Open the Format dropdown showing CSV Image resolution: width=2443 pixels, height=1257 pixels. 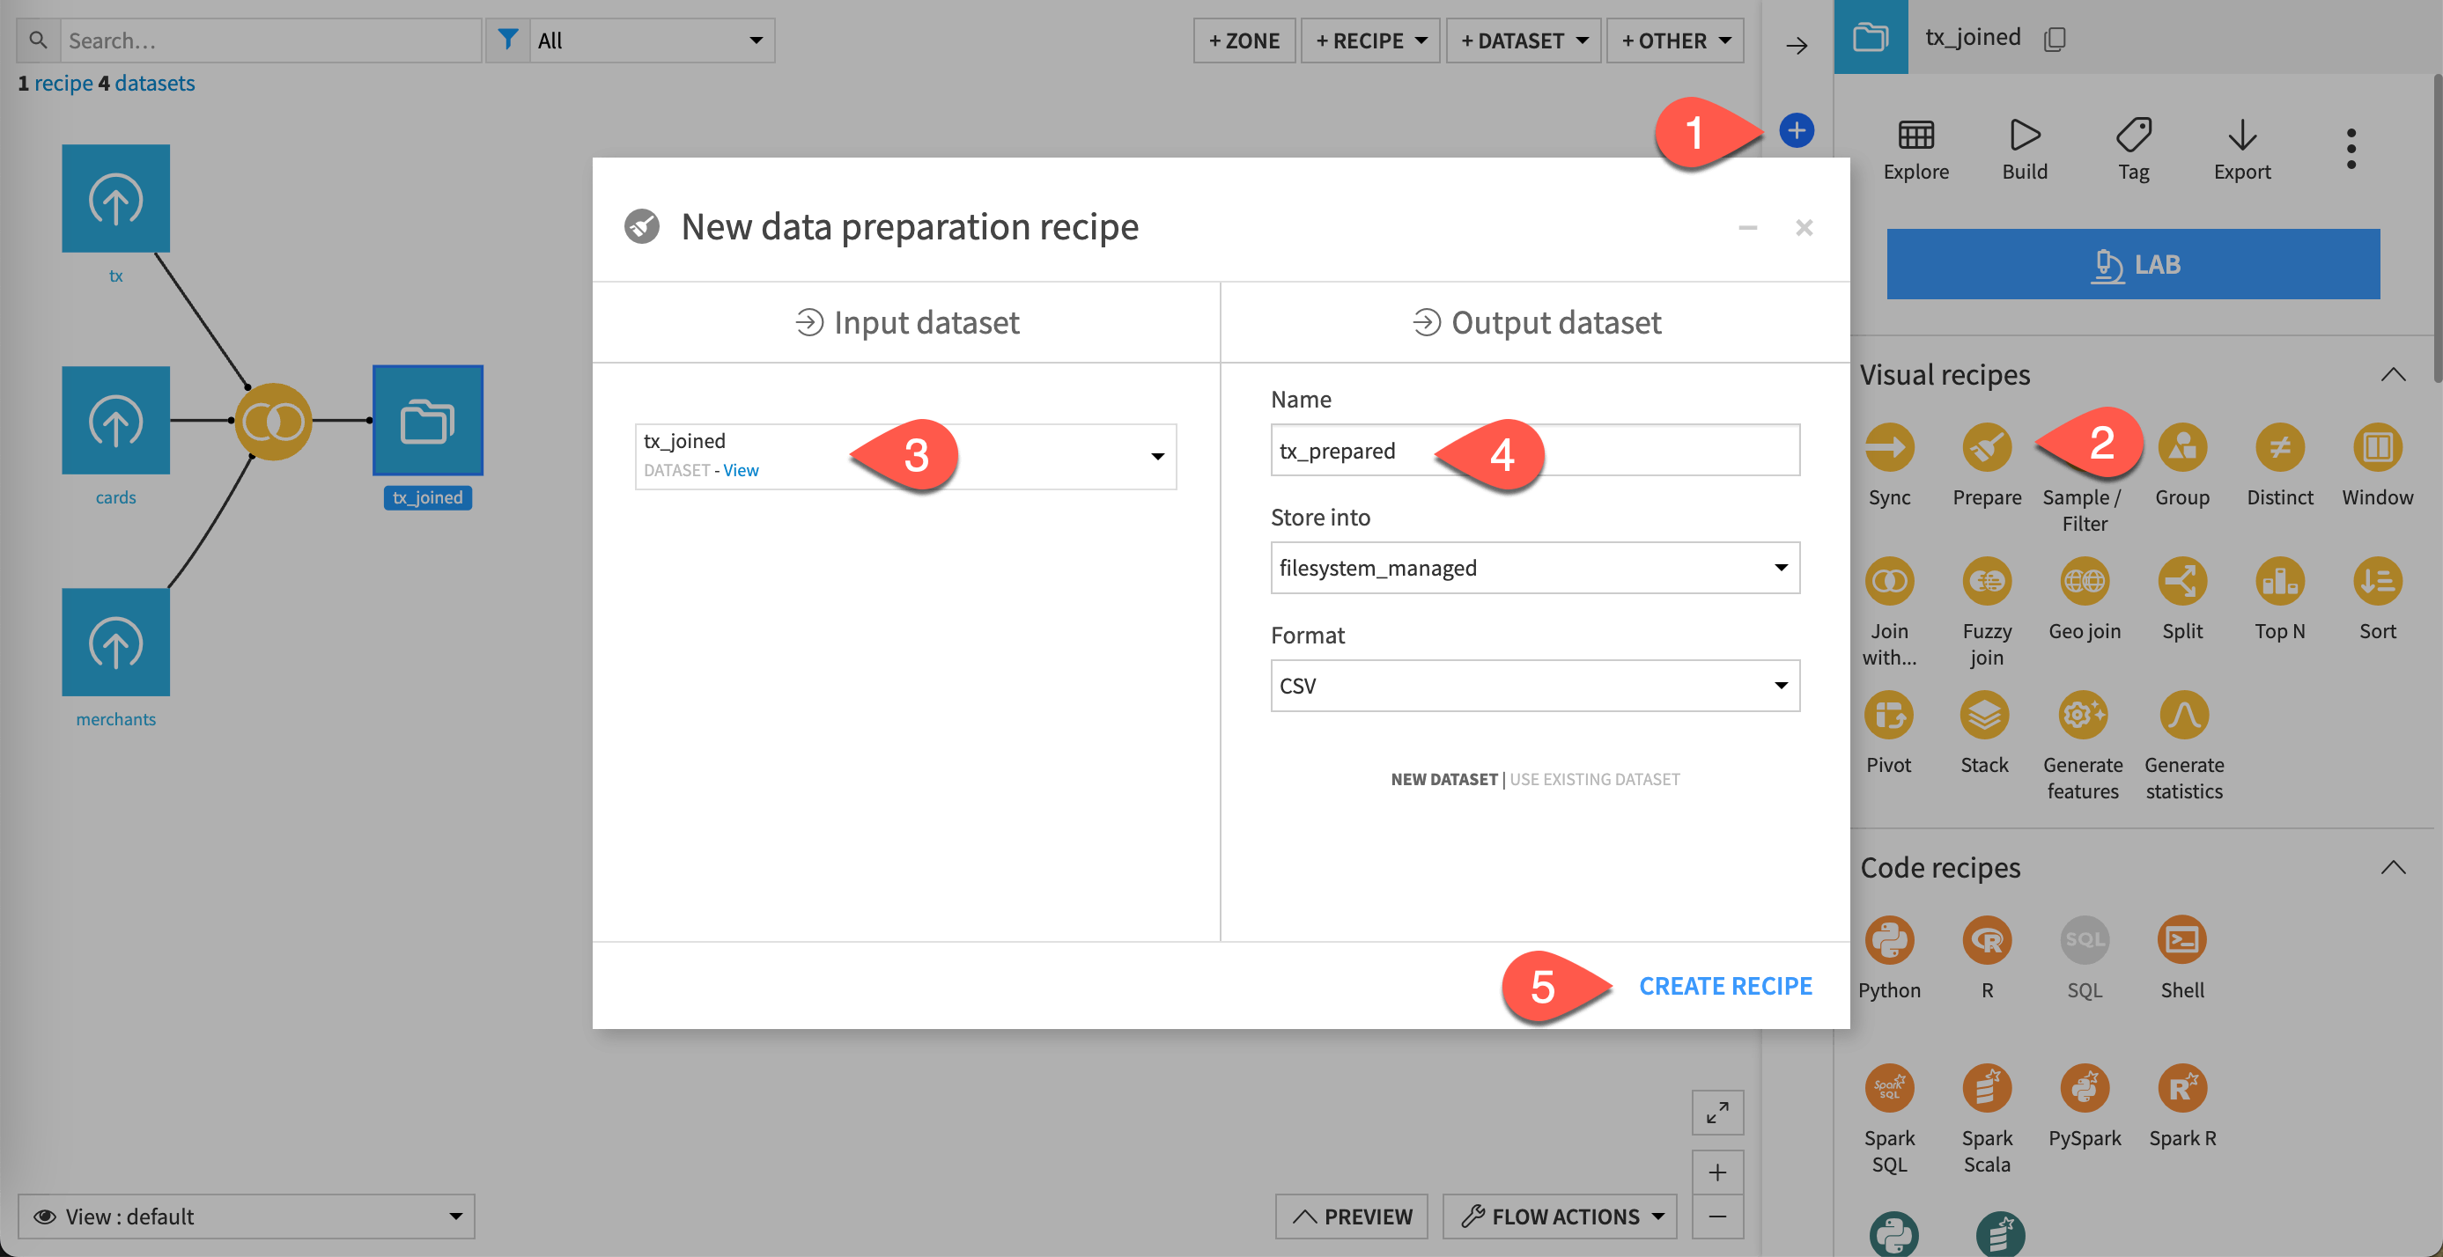1533,685
